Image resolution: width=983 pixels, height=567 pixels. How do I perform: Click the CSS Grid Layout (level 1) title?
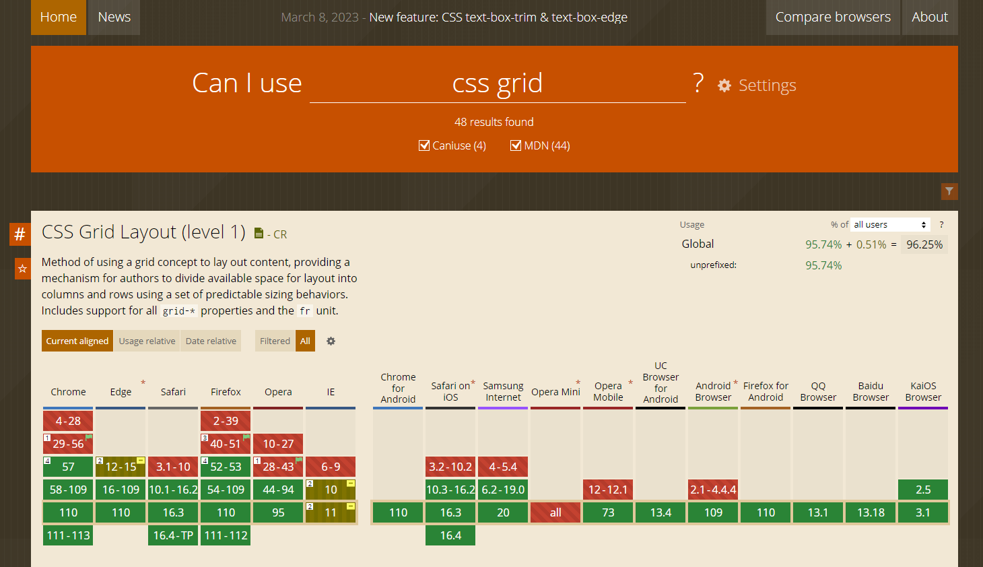[143, 232]
